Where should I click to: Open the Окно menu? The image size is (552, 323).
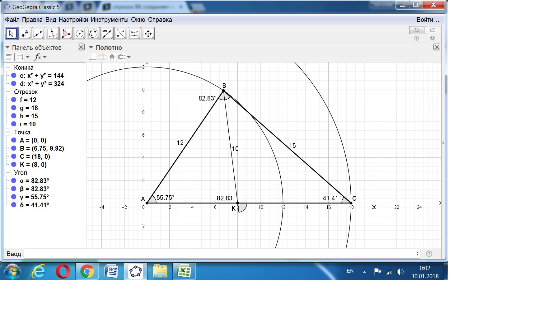[x=138, y=20]
